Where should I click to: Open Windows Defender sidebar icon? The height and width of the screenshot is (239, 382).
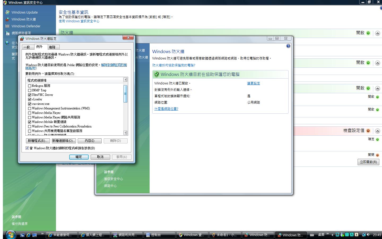click(7, 26)
